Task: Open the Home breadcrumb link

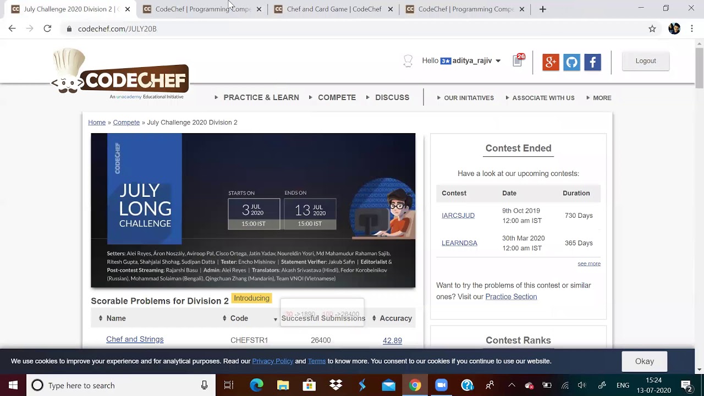Action: (97, 122)
